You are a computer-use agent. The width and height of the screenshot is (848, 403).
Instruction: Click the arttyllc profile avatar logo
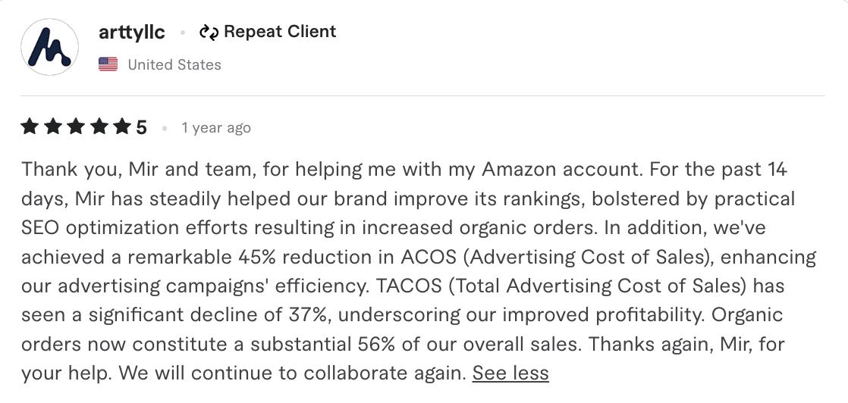[x=49, y=47]
